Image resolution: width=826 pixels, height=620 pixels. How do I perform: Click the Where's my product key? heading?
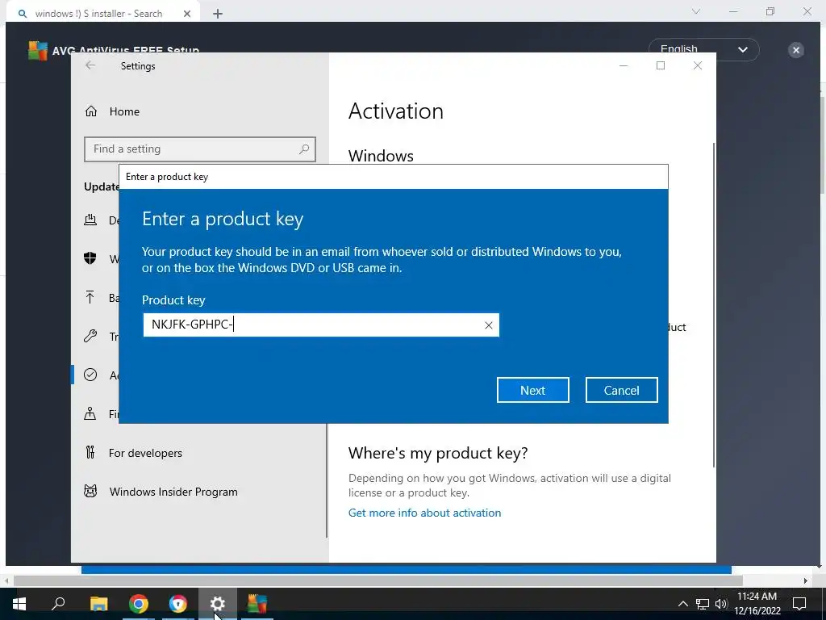[x=438, y=453]
